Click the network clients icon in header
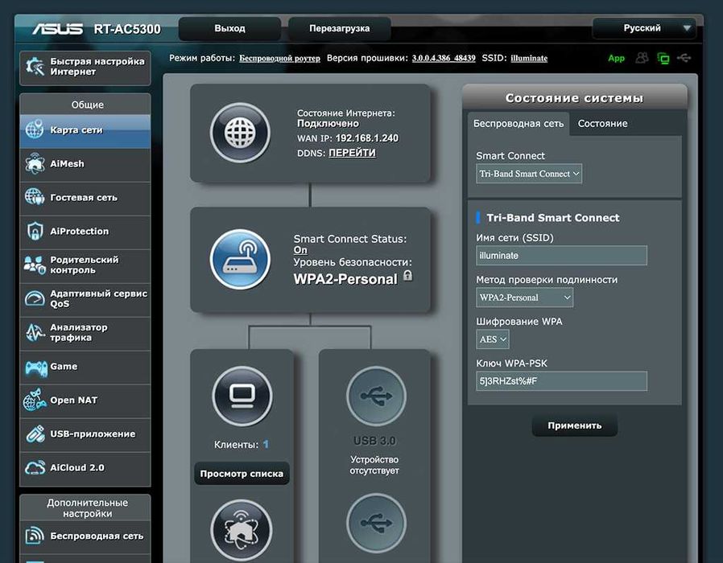This screenshot has height=563, width=723. (x=642, y=58)
